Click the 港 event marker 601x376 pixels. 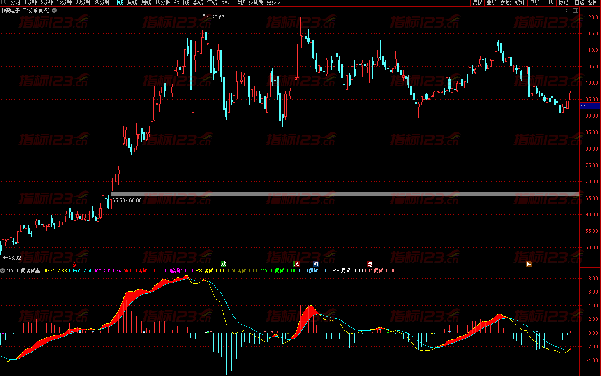(370, 264)
